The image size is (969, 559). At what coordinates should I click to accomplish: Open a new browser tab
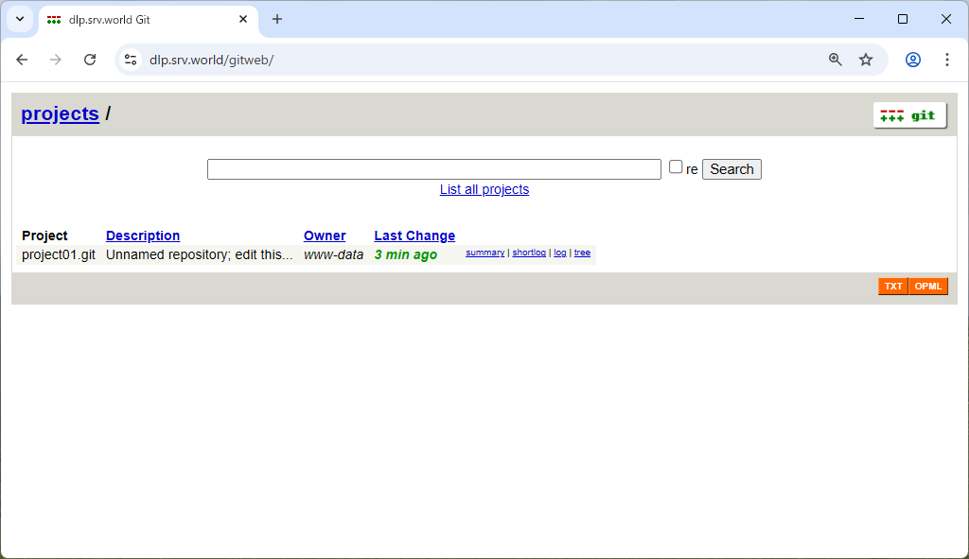[x=277, y=19]
